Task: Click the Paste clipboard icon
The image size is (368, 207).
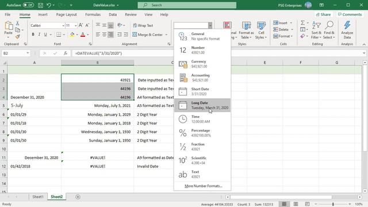Action: 9,25
